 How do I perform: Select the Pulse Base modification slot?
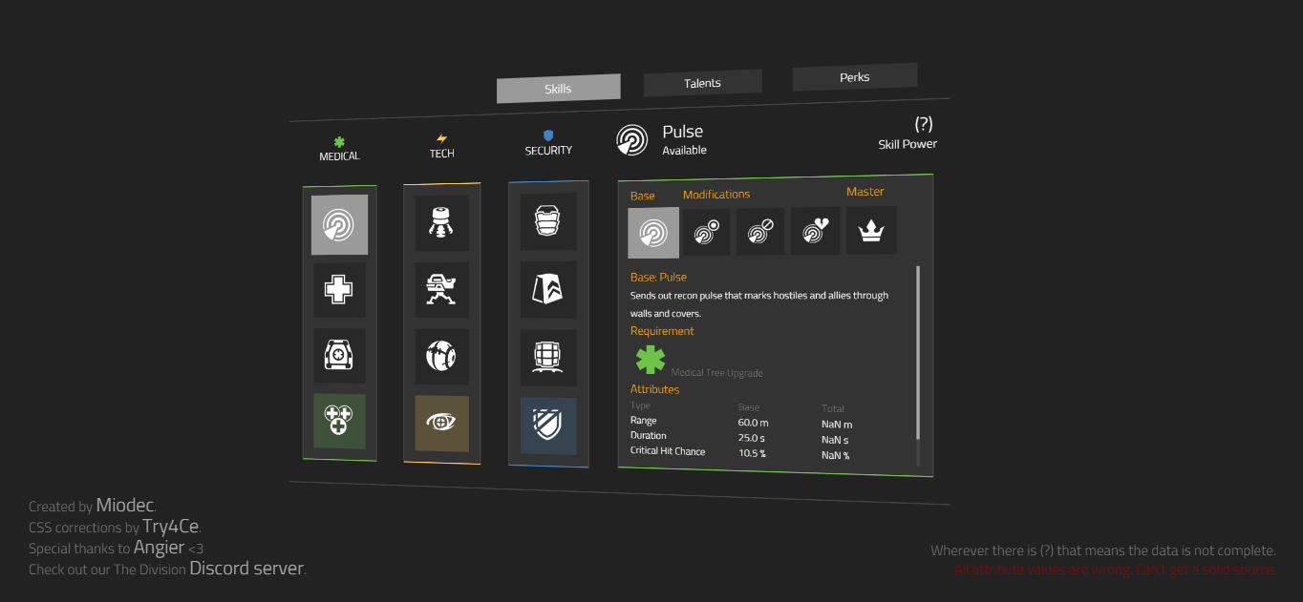(x=653, y=231)
